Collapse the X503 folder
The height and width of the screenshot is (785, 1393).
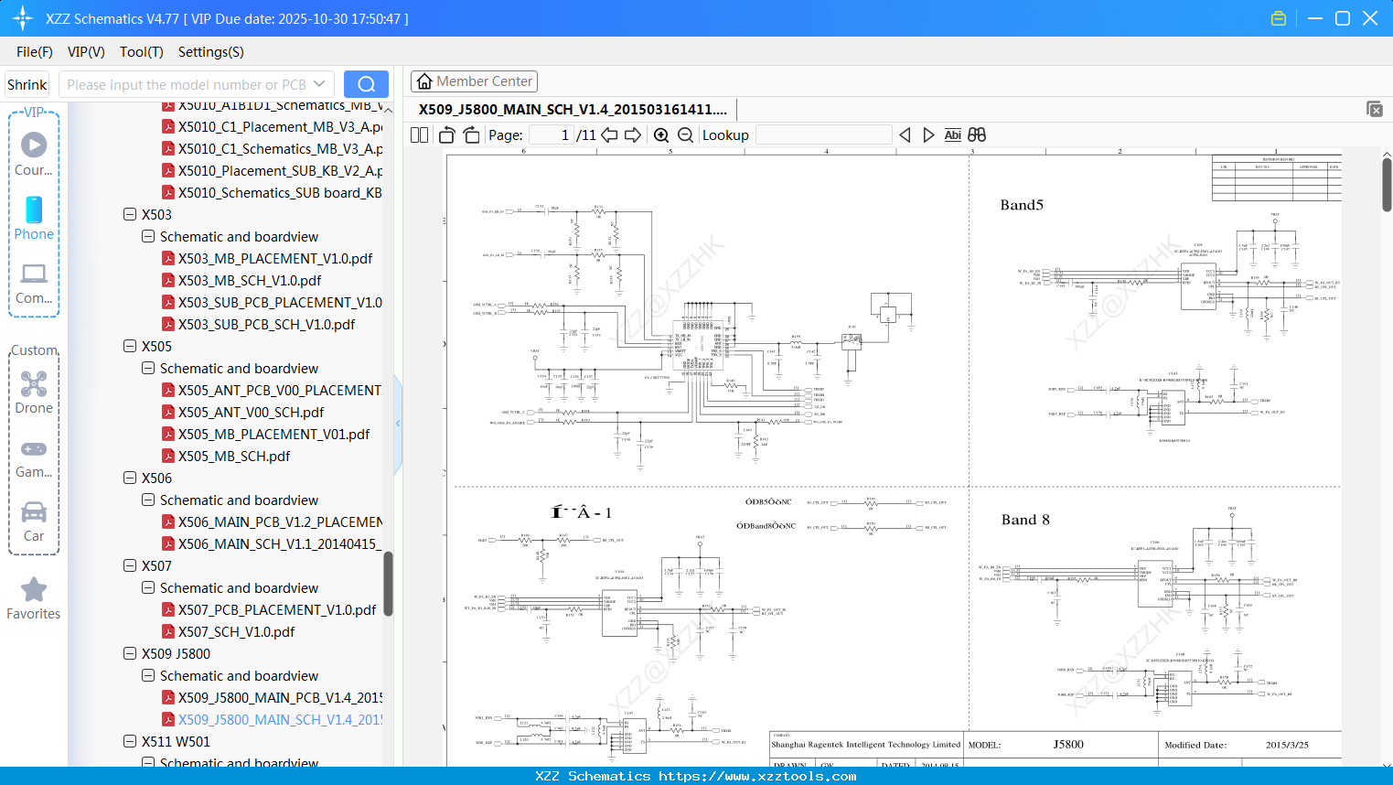tap(130, 215)
